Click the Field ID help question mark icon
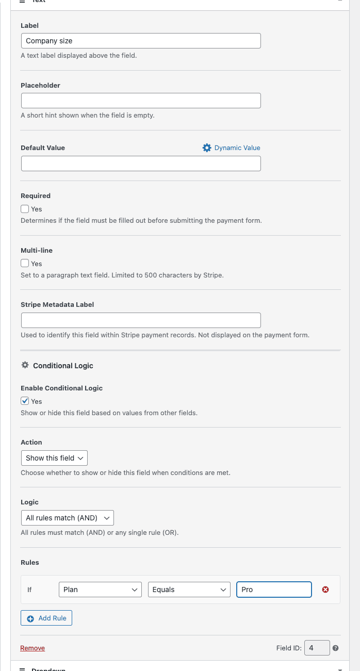 335,648
